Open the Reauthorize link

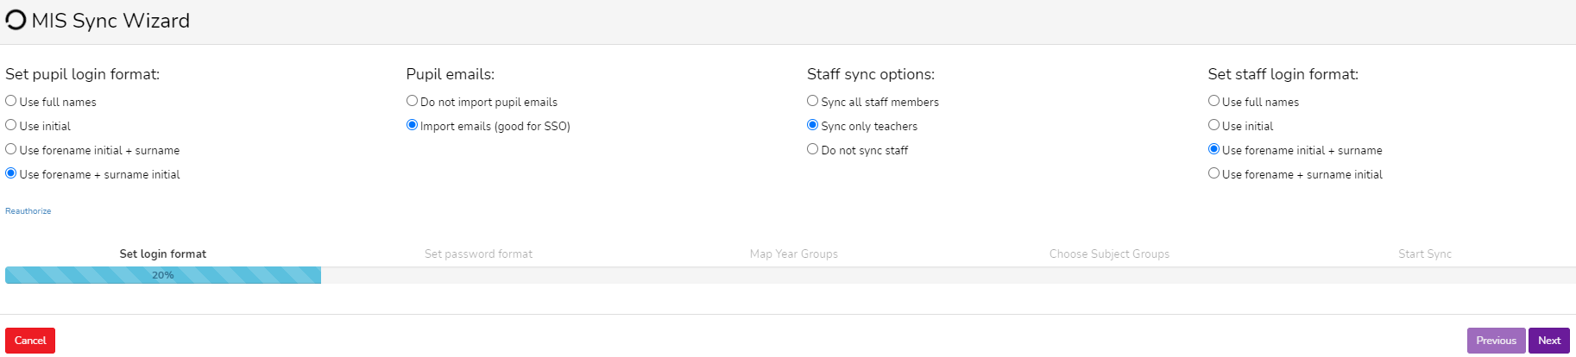(28, 211)
